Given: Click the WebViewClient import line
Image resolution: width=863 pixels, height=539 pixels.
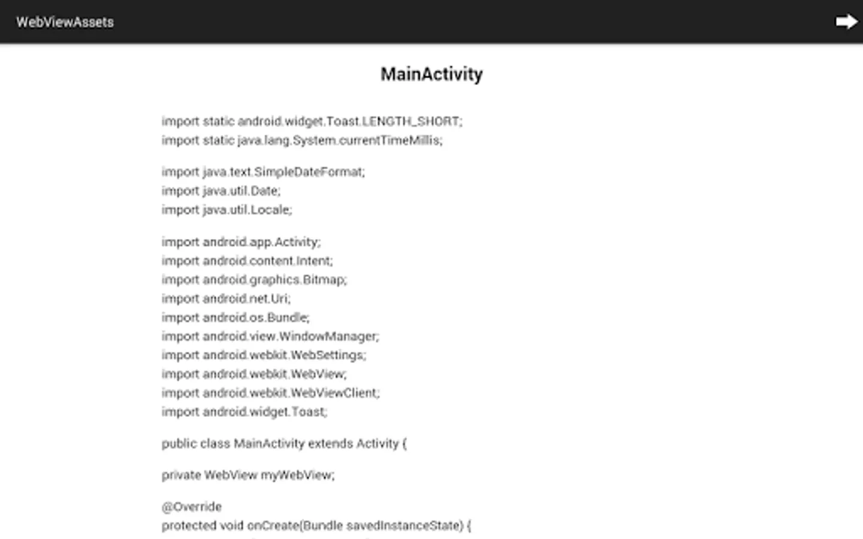Looking at the screenshot, I should click(x=270, y=393).
